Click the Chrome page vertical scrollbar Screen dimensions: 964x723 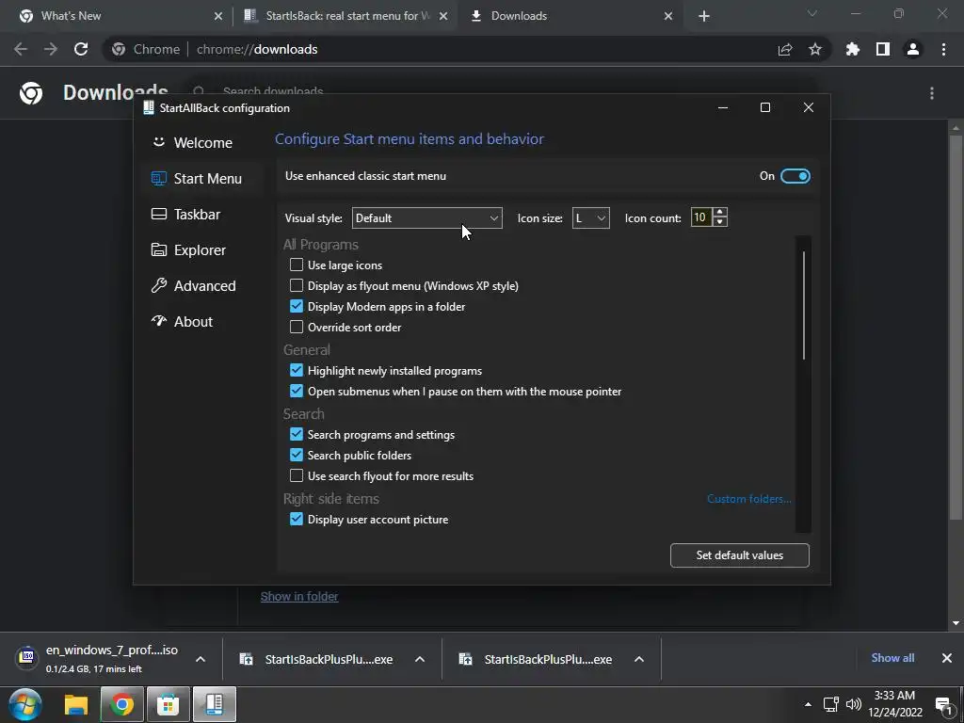pos(956,326)
